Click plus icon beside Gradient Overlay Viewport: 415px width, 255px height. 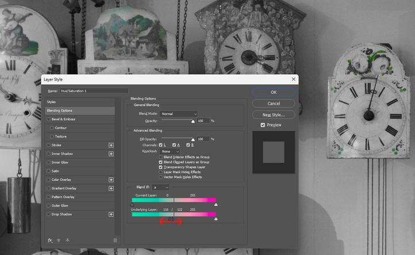click(112, 188)
